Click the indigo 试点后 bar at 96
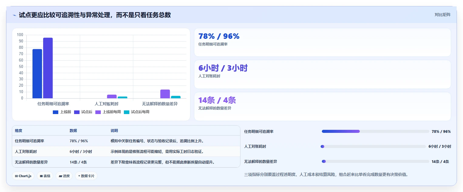463x192 pixels. (x=48, y=68)
